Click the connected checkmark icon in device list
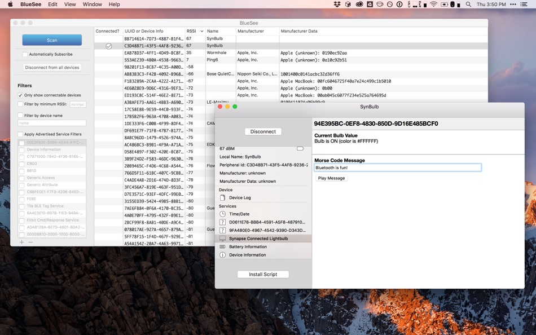Viewport: 536px width, 335px height. click(108, 46)
